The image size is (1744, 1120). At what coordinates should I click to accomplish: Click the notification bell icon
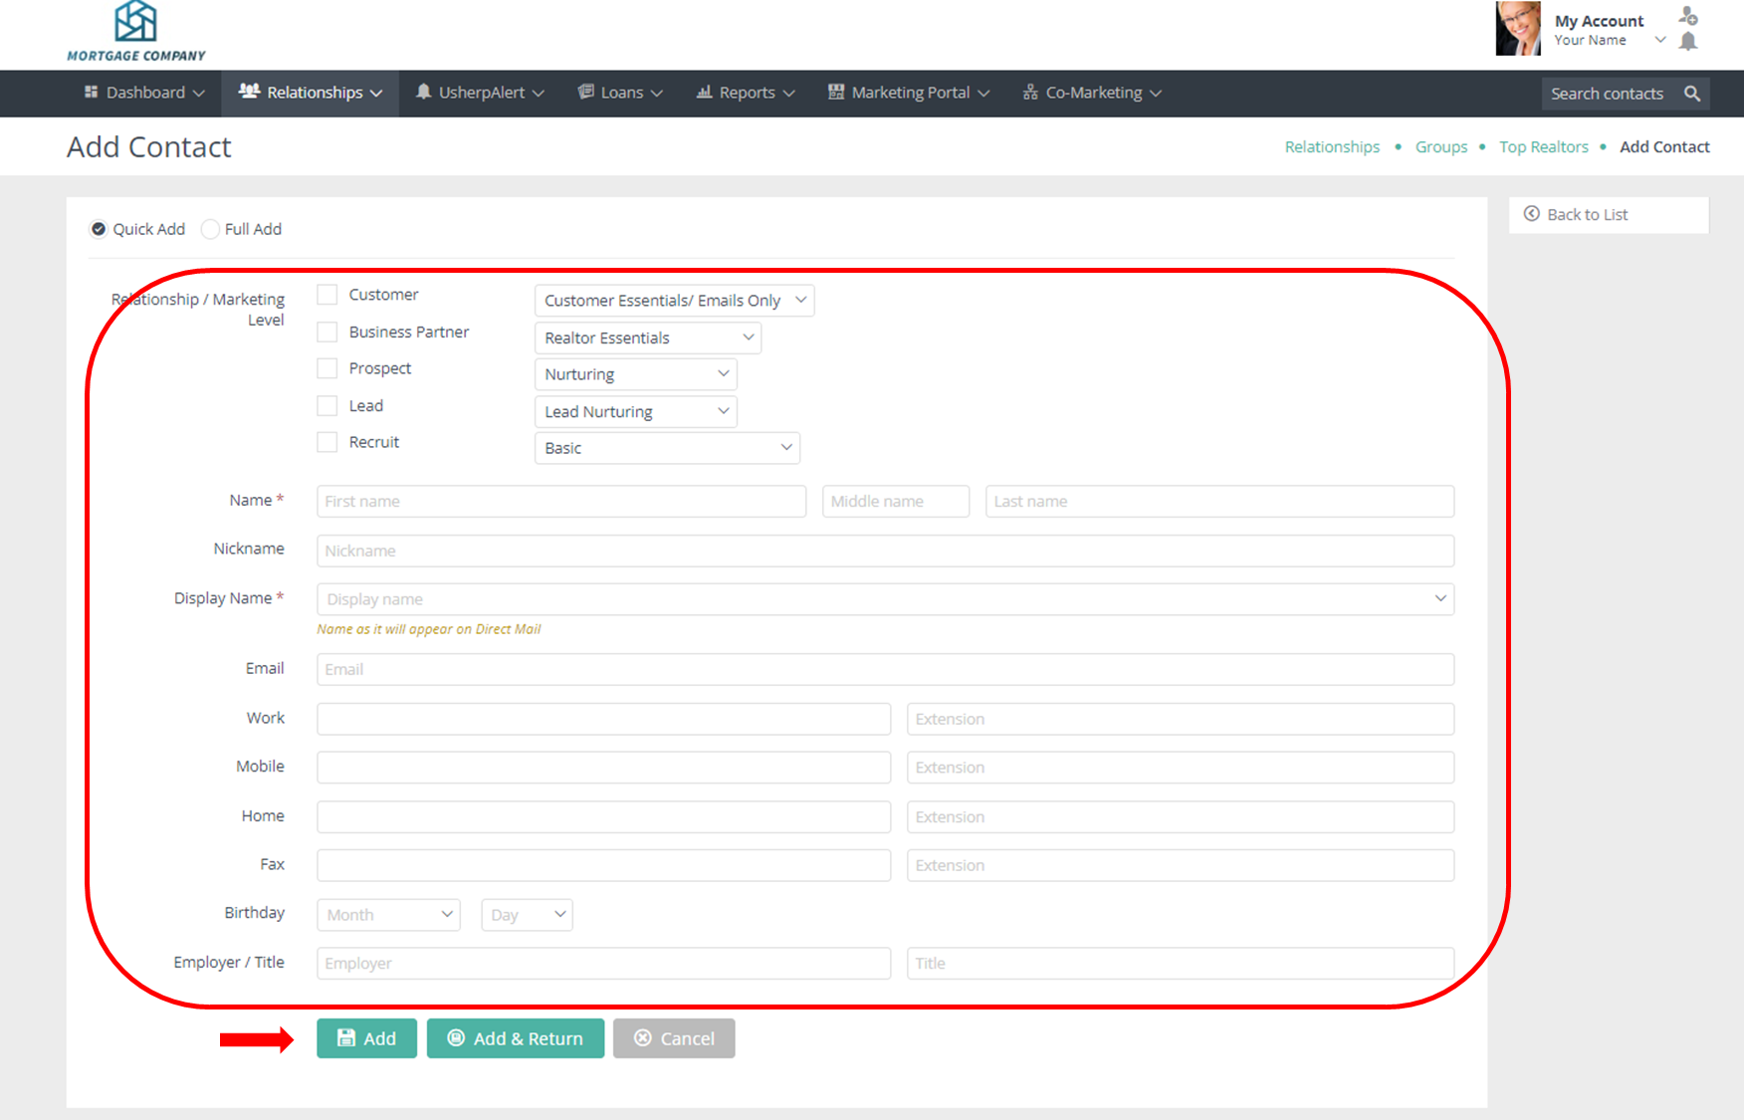tap(1688, 42)
